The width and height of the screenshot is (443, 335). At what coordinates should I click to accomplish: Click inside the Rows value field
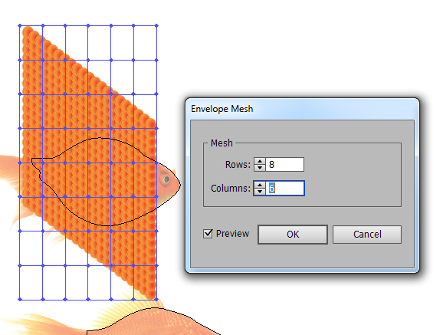click(284, 165)
